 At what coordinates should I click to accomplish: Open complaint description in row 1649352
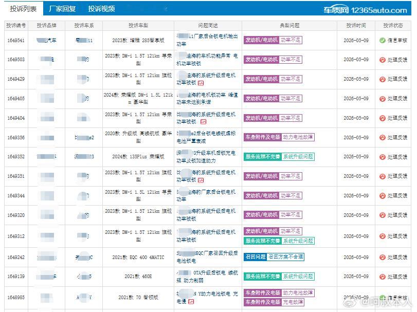click(206, 157)
